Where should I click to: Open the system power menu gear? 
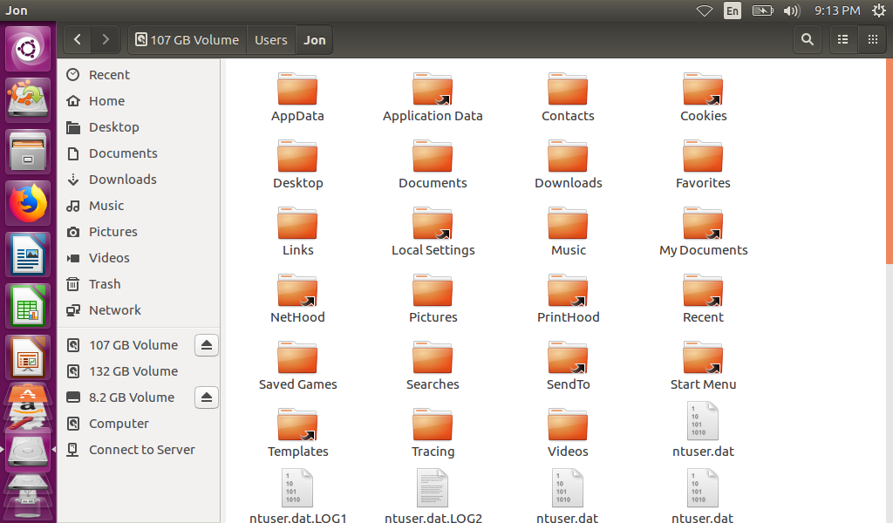point(878,10)
